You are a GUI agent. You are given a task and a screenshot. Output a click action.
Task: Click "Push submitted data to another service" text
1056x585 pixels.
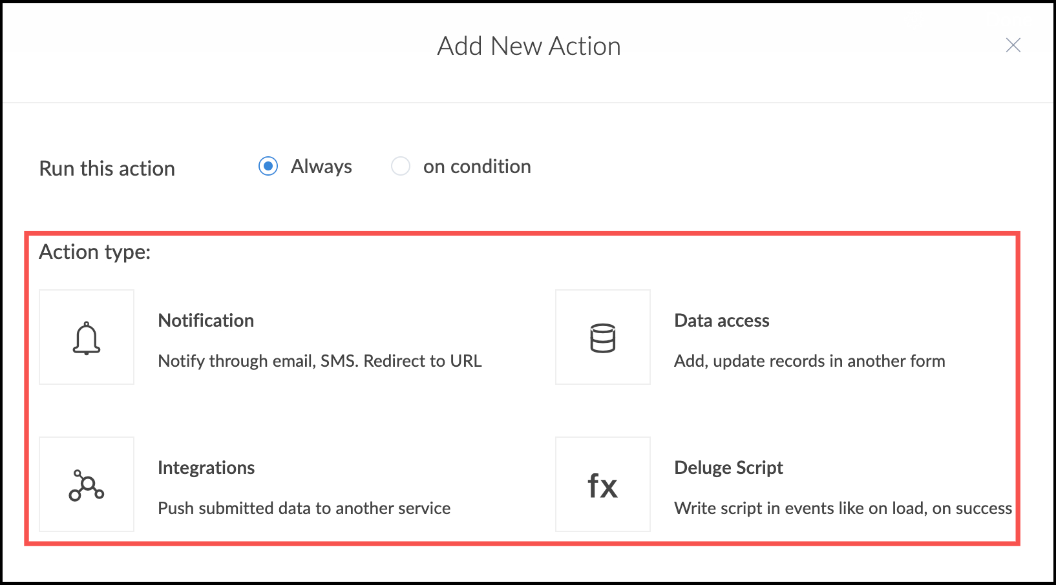304,508
